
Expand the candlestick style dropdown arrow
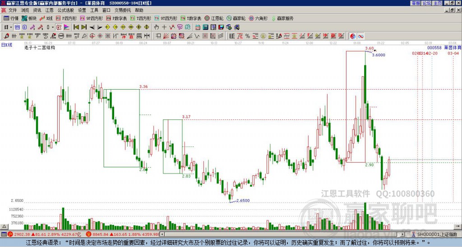tap(53, 27)
